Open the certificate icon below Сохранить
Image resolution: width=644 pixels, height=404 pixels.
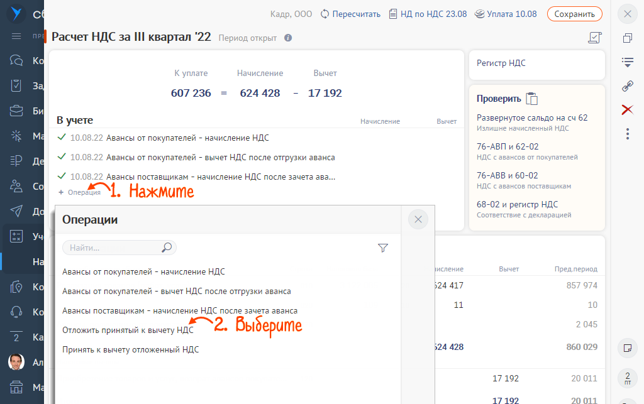594,38
